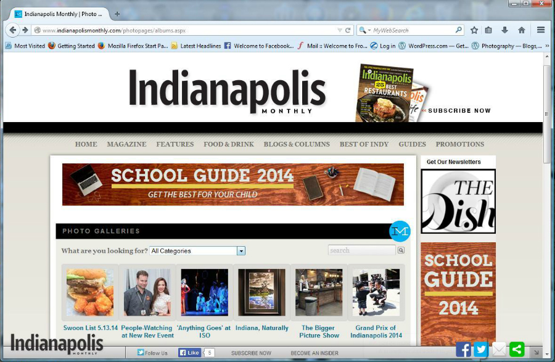This screenshot has height=362, width=555.
Task: Expand the URL bar history dropdown arrow
Action: click(x=339, y=30)
